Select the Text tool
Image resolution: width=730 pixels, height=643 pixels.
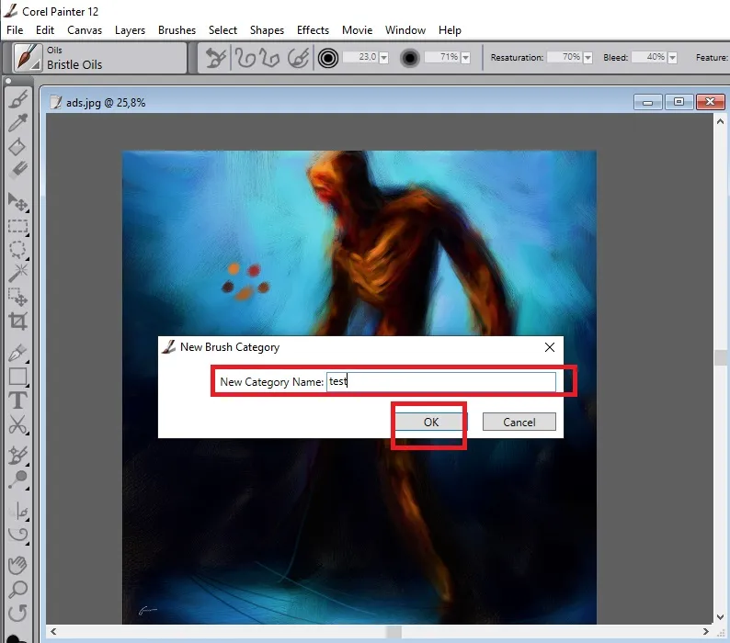click(18, 400)
